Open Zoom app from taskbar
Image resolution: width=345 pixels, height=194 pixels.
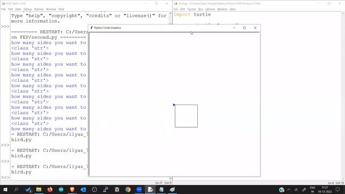139,189
